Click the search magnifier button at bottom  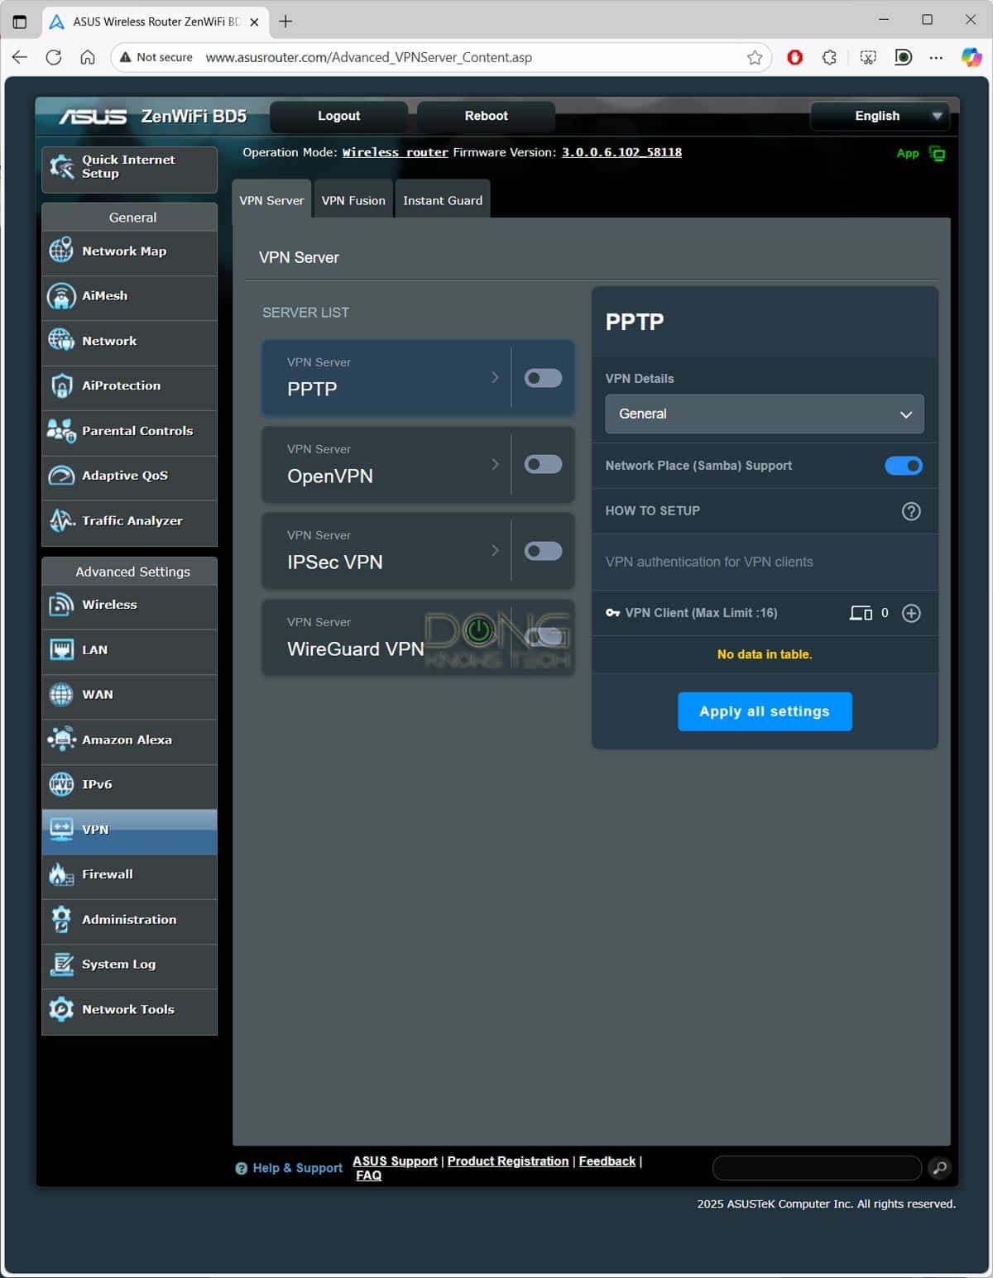point(939,1168)
